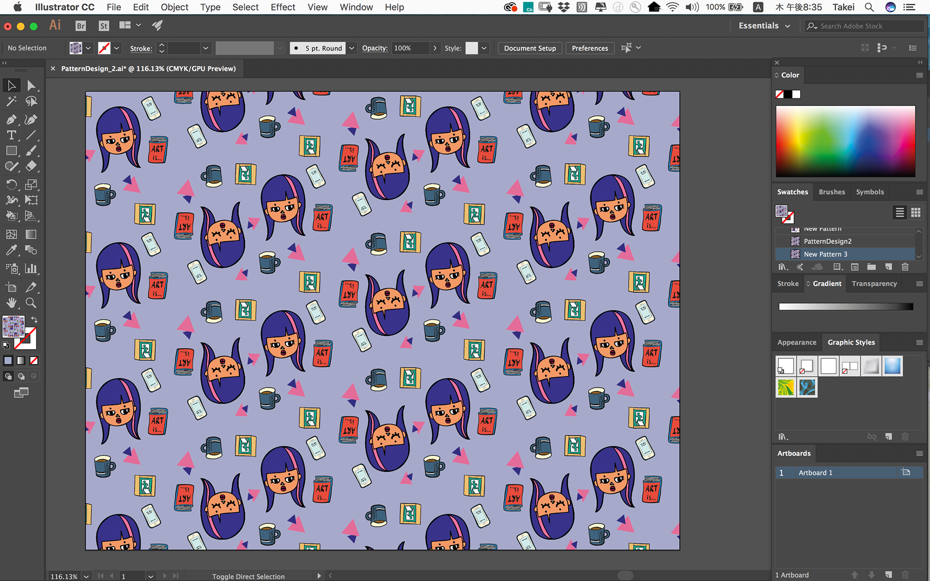This screenshot has height=581, width=930.
Task: Select the Selection tool arrow
Action: coord(12,86)
